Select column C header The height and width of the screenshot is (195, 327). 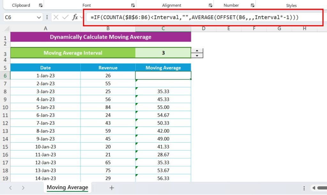click(x=163, y=28)
